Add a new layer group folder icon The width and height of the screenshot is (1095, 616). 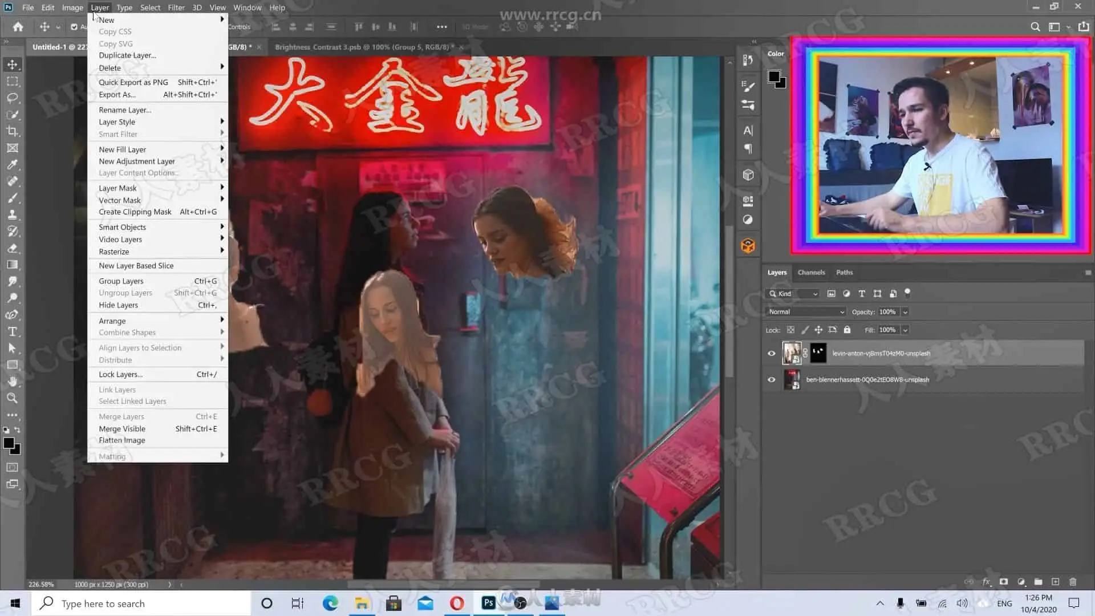1038,582
